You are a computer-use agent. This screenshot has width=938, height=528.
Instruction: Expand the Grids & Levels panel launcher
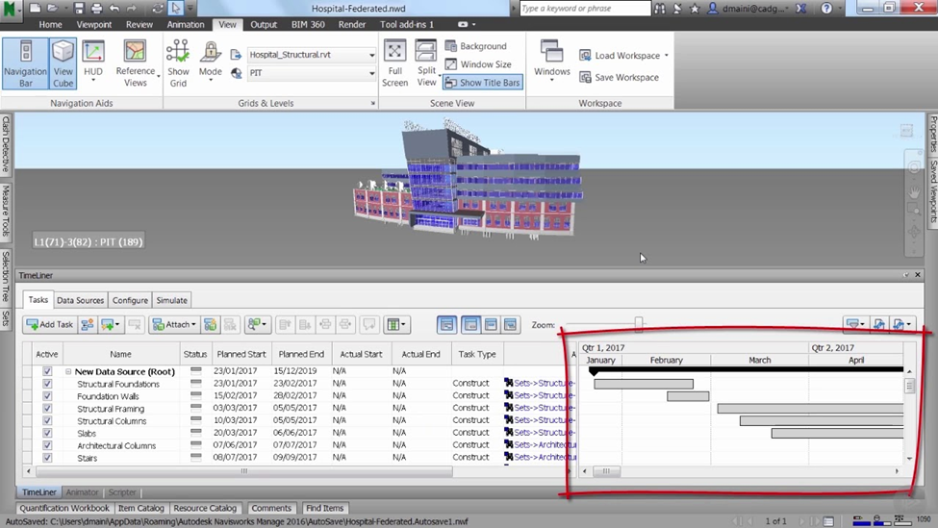coord(372,104)
